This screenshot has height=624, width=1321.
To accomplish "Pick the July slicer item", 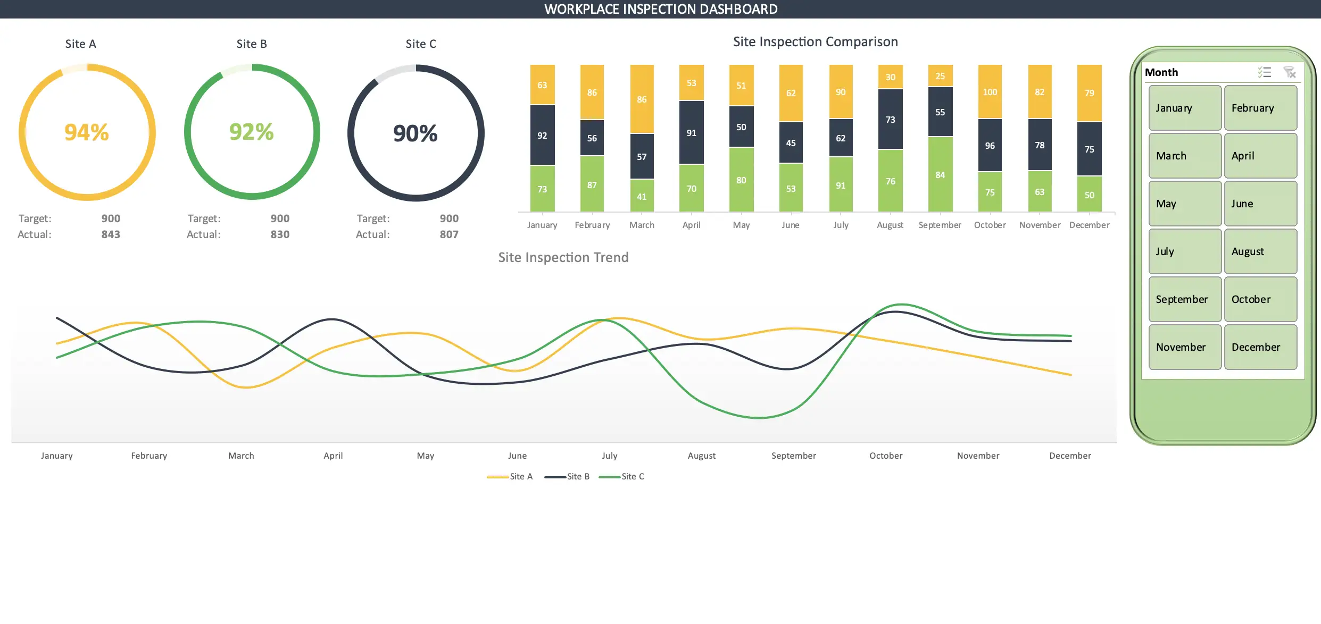I will click(x=1185, y=251).
